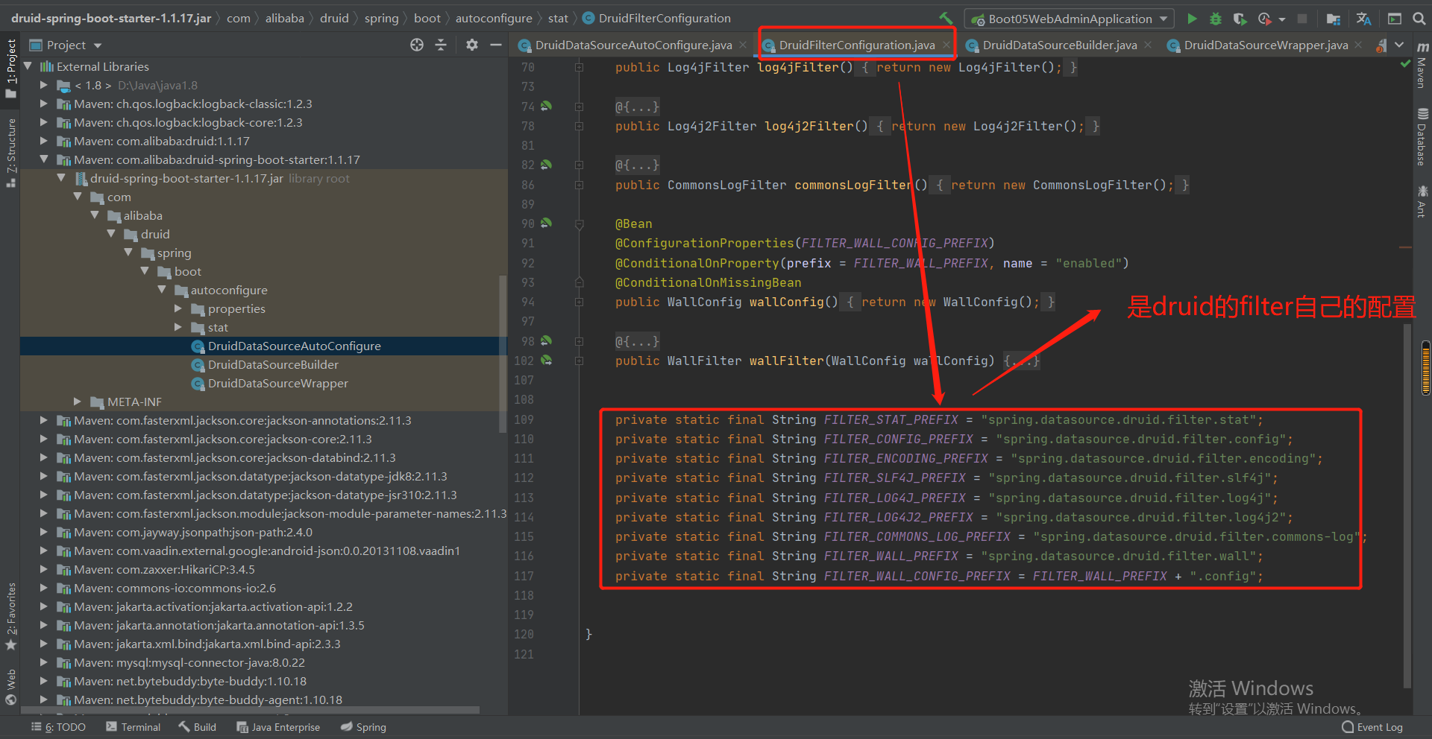The image size is (1432, 739).
Task: Collapse all via Project panel toolbar icon
Action: tap(441, 45)
